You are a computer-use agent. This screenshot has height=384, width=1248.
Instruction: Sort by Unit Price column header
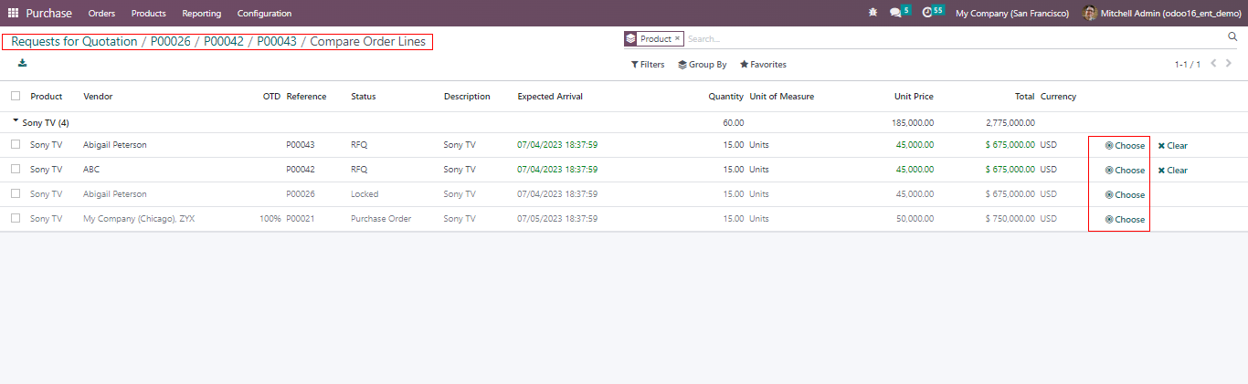coord(914,96)
